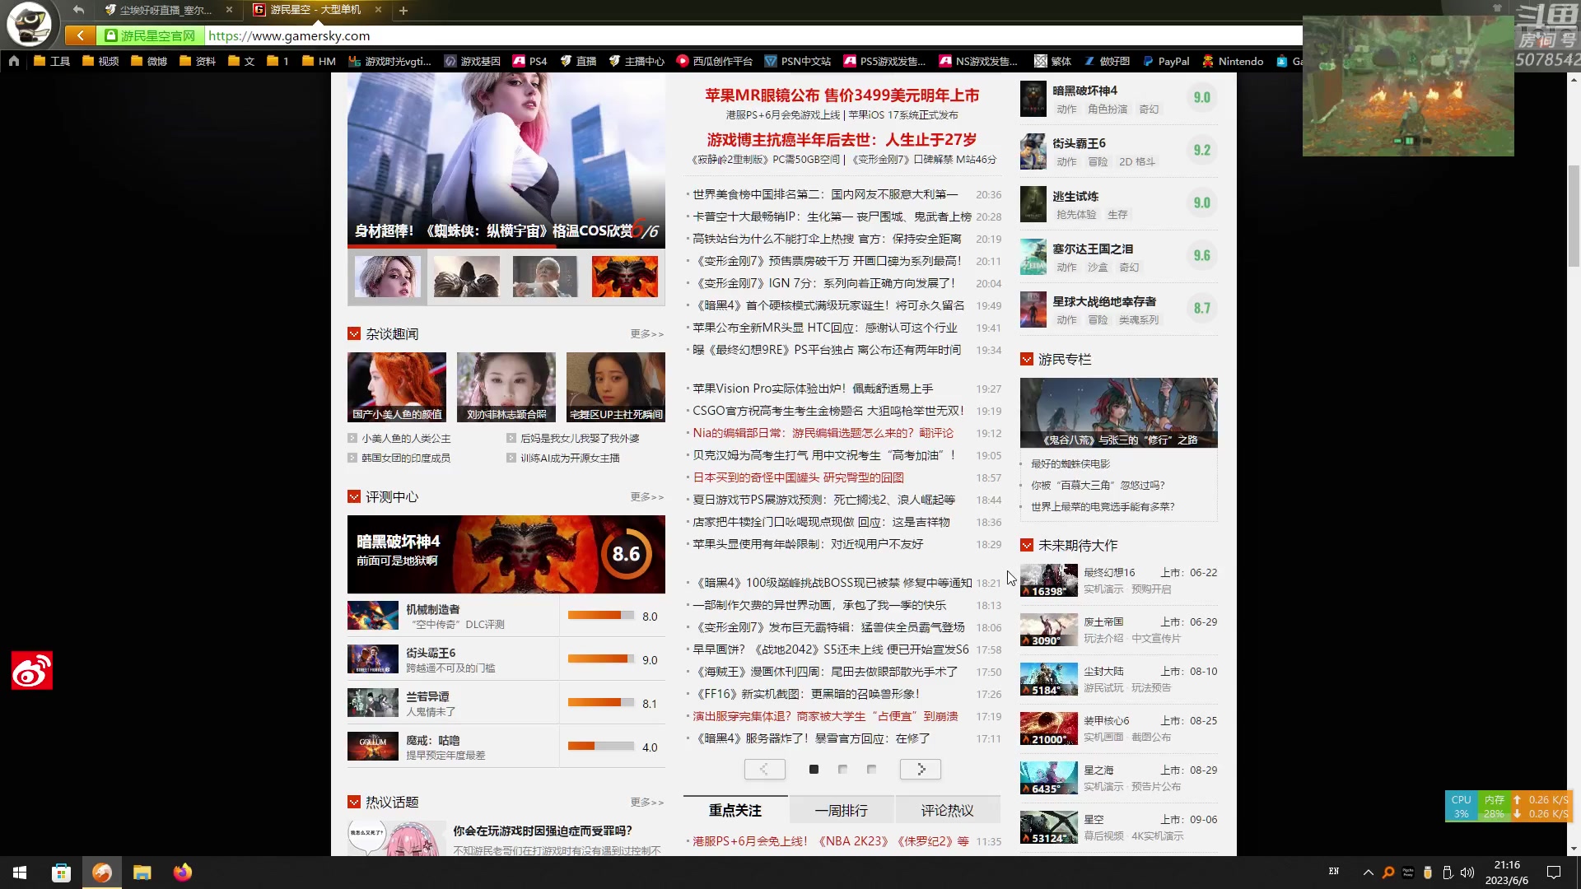Click the address bar URL field
This screenshot has width=1581, height=889.
coord(753,35)
